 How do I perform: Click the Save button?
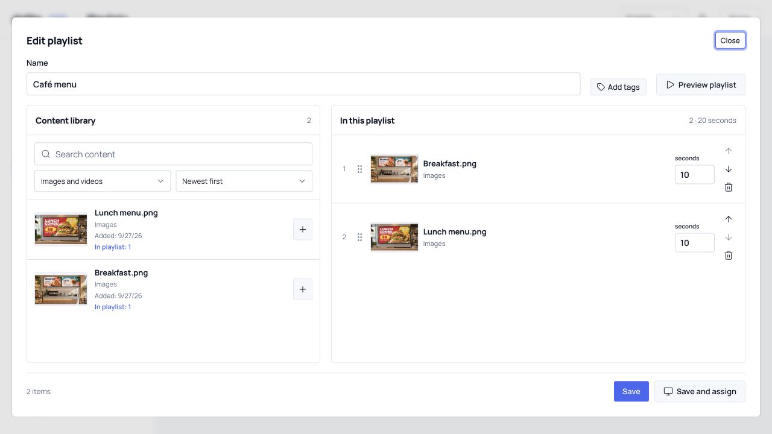(x=631, y=391)
